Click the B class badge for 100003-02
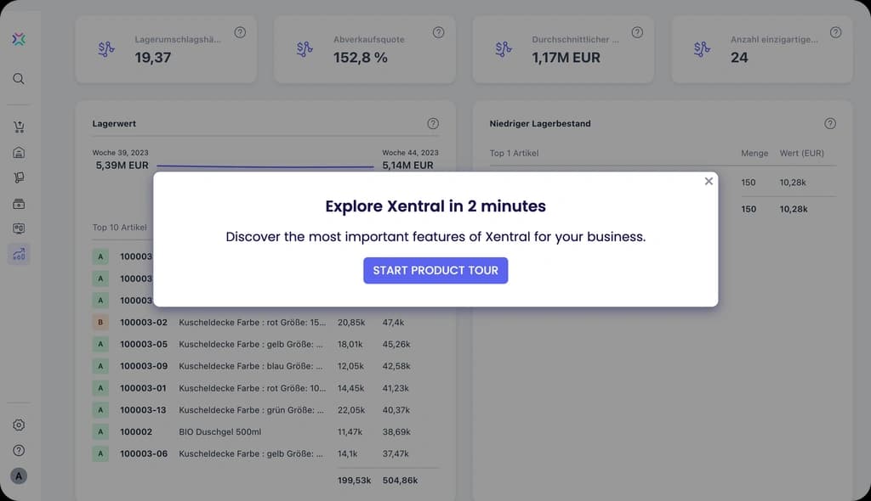The width and height of the screenshot is (871, 501). [x=100, y=323]
